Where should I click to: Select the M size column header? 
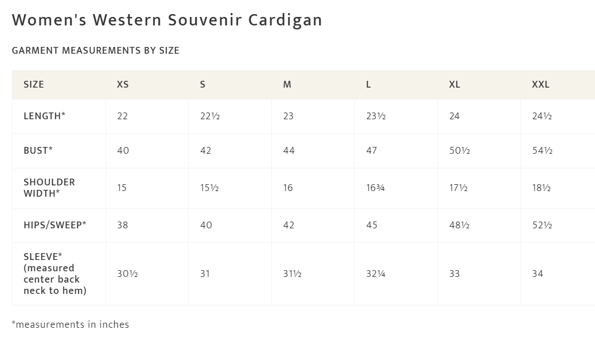pos(287,84)
